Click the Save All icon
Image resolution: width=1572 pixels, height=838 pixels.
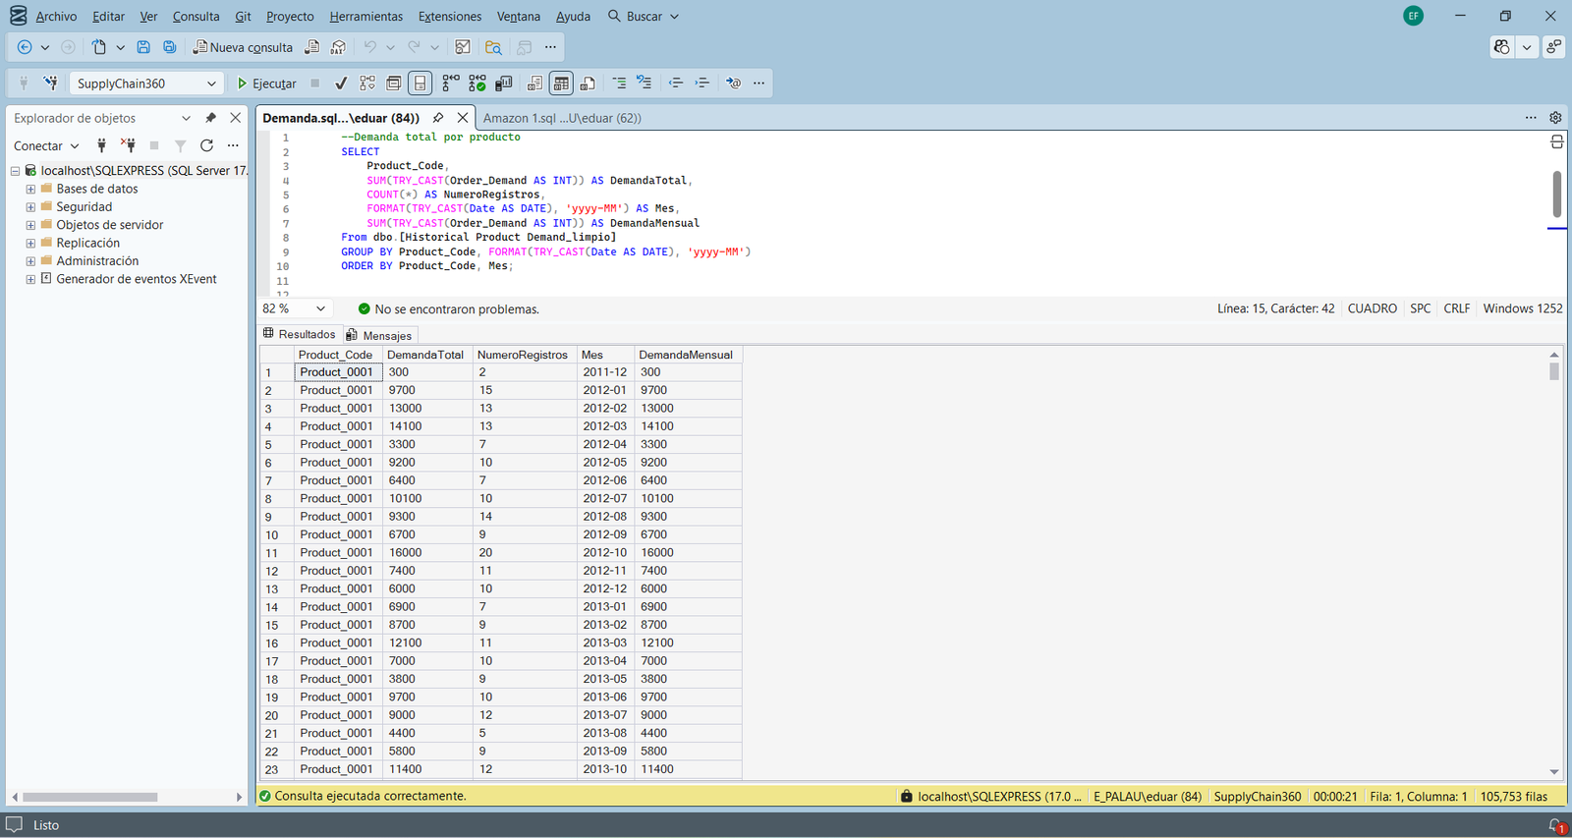(x=170, y=47)
